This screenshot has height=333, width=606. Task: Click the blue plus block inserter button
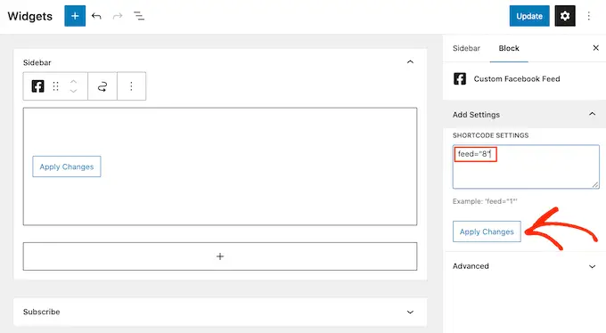[x=75, y=16]
